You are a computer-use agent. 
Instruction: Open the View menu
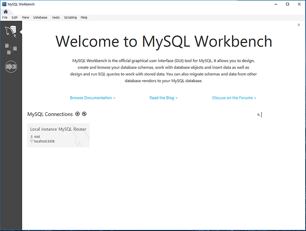coord(25,17)
